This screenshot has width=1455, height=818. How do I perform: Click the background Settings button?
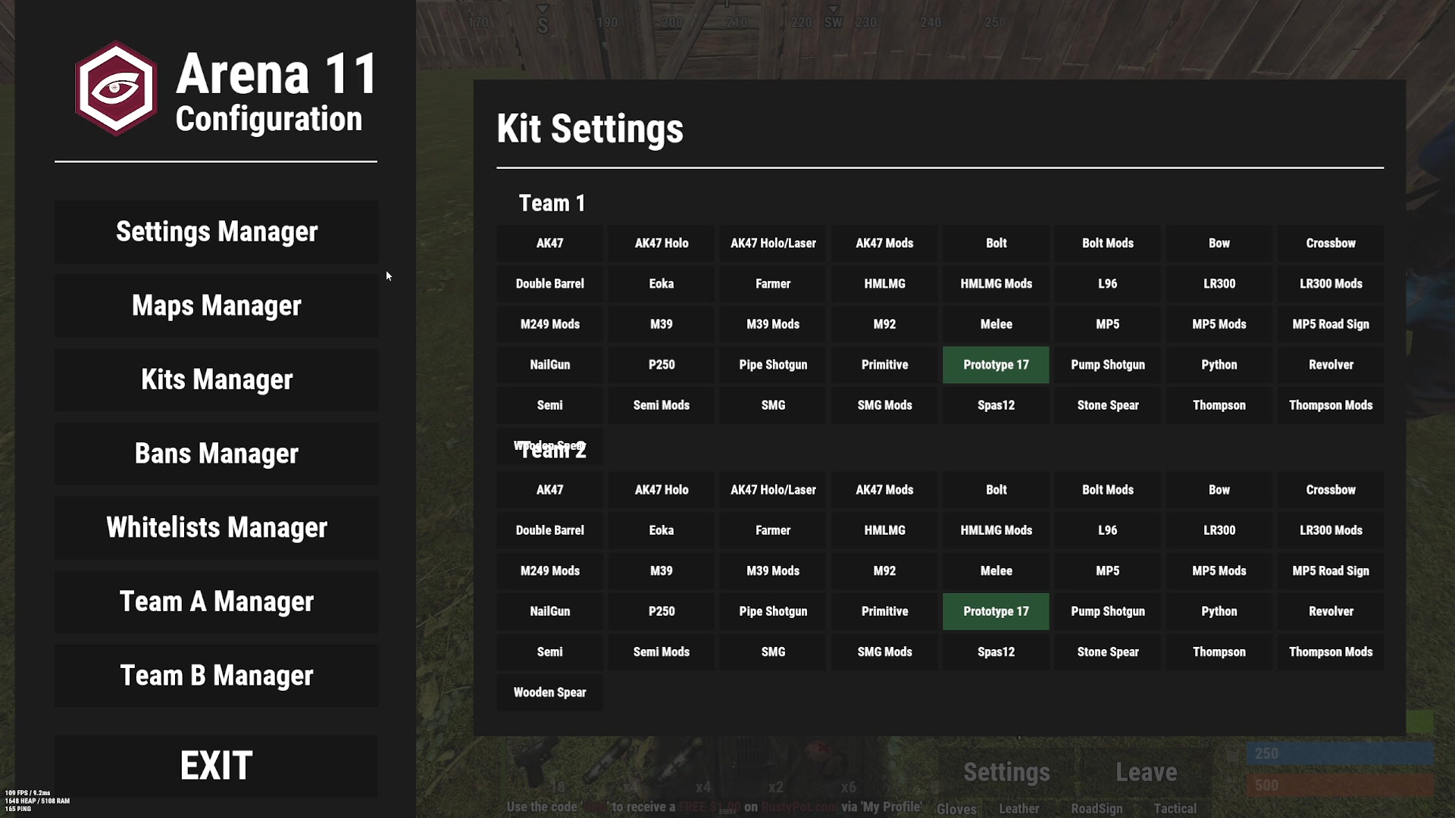click(1006, 773)
